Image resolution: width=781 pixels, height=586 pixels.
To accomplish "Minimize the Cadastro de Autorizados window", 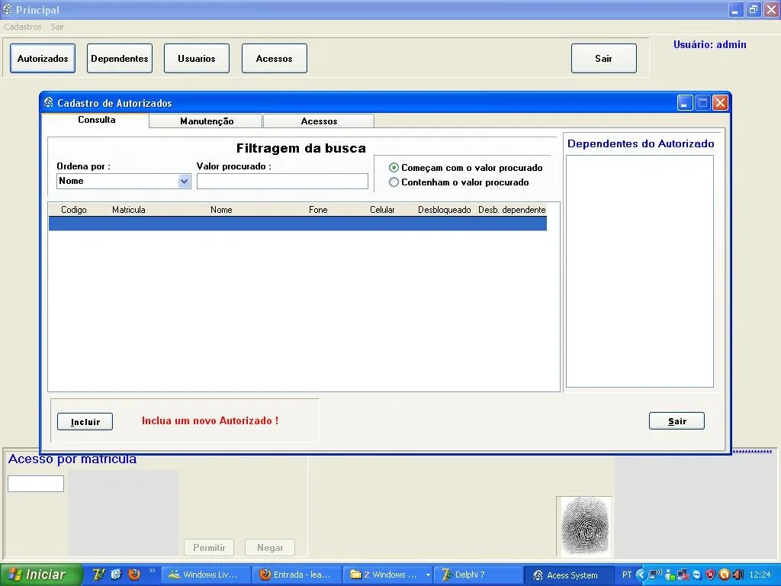I will (x=685, y=103).
